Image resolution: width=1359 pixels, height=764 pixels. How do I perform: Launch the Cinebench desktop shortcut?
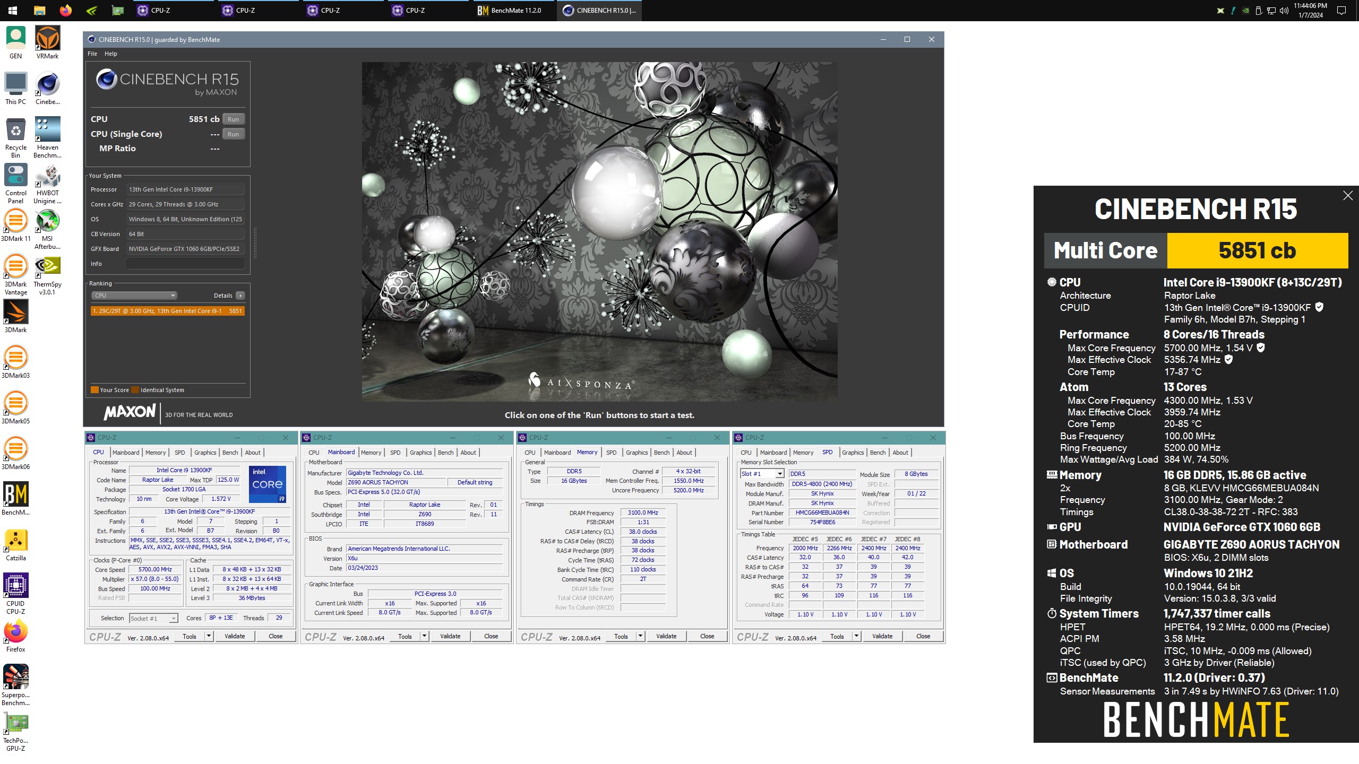pos(47,88)
